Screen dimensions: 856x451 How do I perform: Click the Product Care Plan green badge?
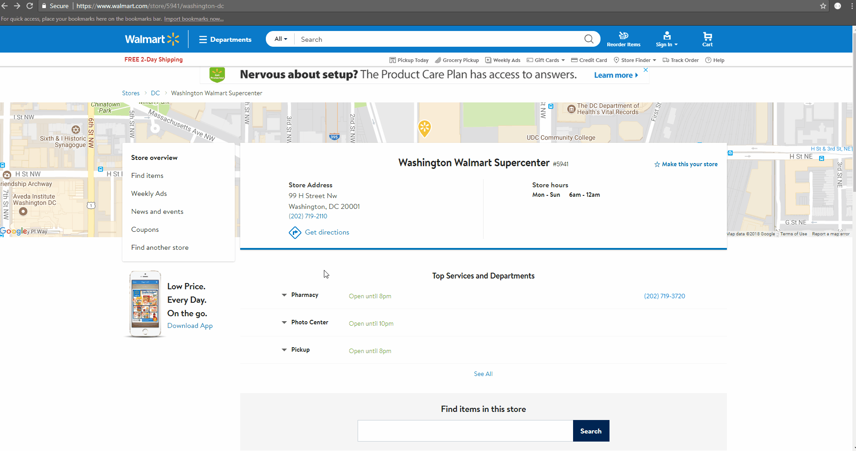click(x=217, y=75)
